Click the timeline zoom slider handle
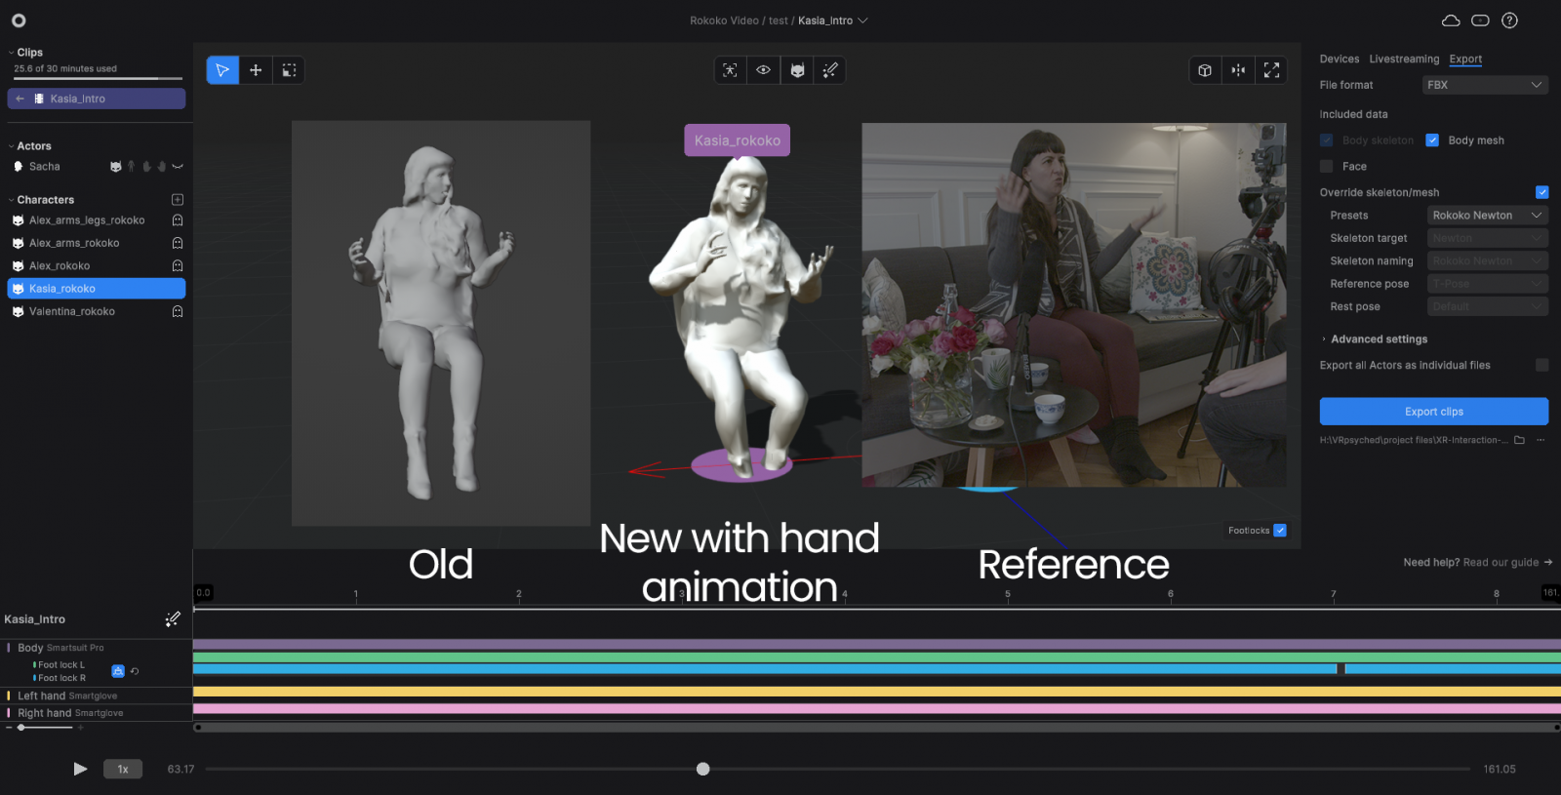 click(x=21, y=728)
